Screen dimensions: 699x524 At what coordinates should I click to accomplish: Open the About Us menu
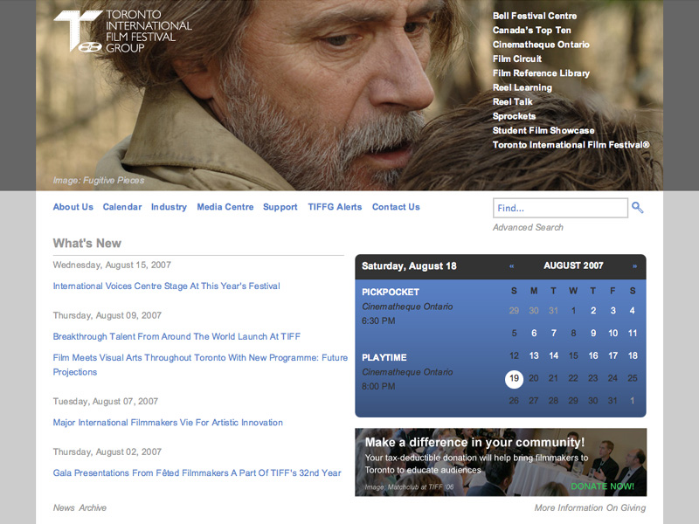tap(73, 207)
